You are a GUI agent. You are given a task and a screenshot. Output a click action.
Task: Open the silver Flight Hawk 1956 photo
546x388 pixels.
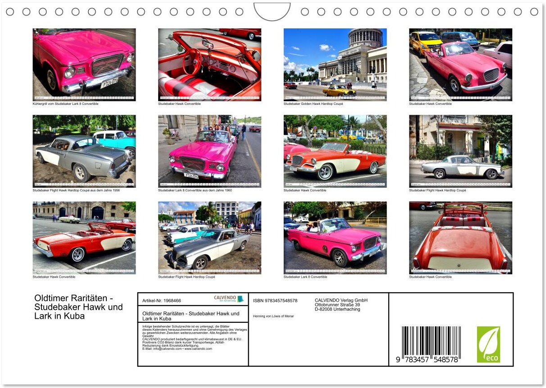click(x=84, y=151)
